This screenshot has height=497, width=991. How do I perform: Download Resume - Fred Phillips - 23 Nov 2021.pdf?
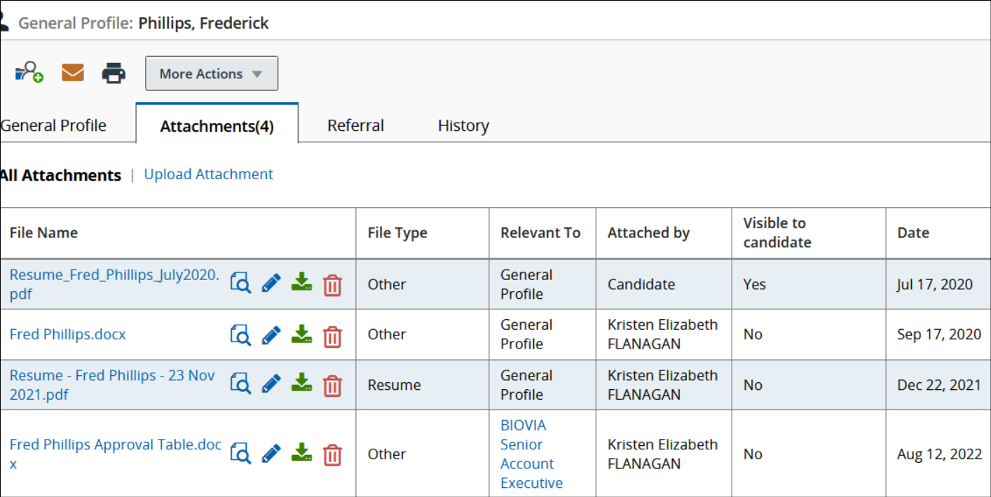pyautogui.click(x=301, y=383)
